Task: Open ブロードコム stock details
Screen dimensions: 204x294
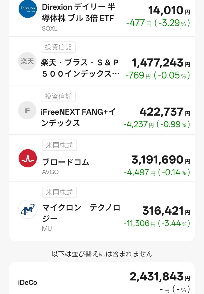Action: coord(102,158)
